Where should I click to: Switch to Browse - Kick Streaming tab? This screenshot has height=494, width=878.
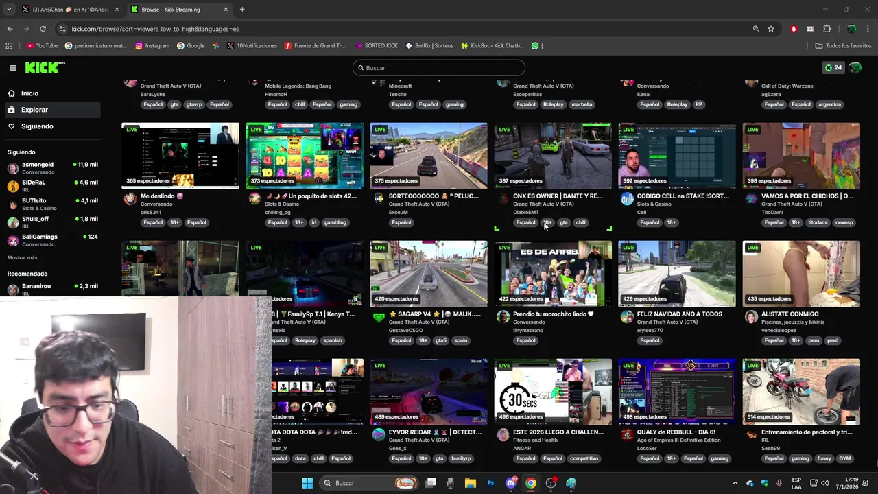180,10
